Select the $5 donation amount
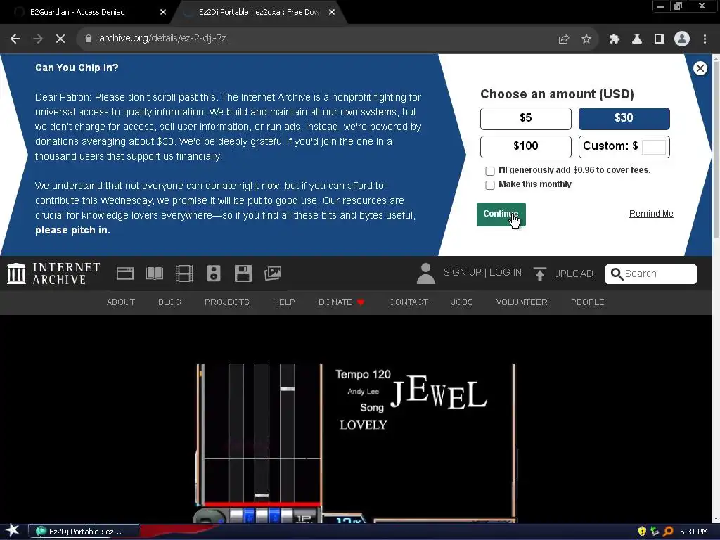This screenshot has height=540, width=720. [x=526, y=119]
